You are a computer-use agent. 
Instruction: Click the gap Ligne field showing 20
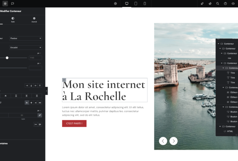[23, 115]
